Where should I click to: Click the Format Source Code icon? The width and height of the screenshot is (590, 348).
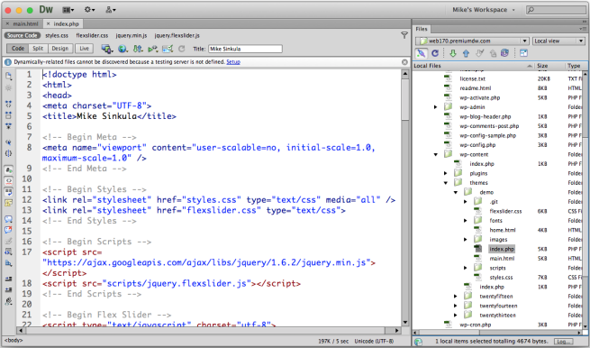click(8, 301)
